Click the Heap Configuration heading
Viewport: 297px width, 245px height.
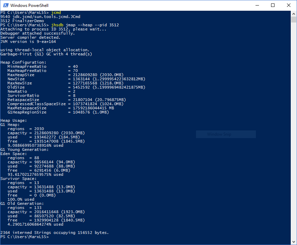click(x=22, y=62)
